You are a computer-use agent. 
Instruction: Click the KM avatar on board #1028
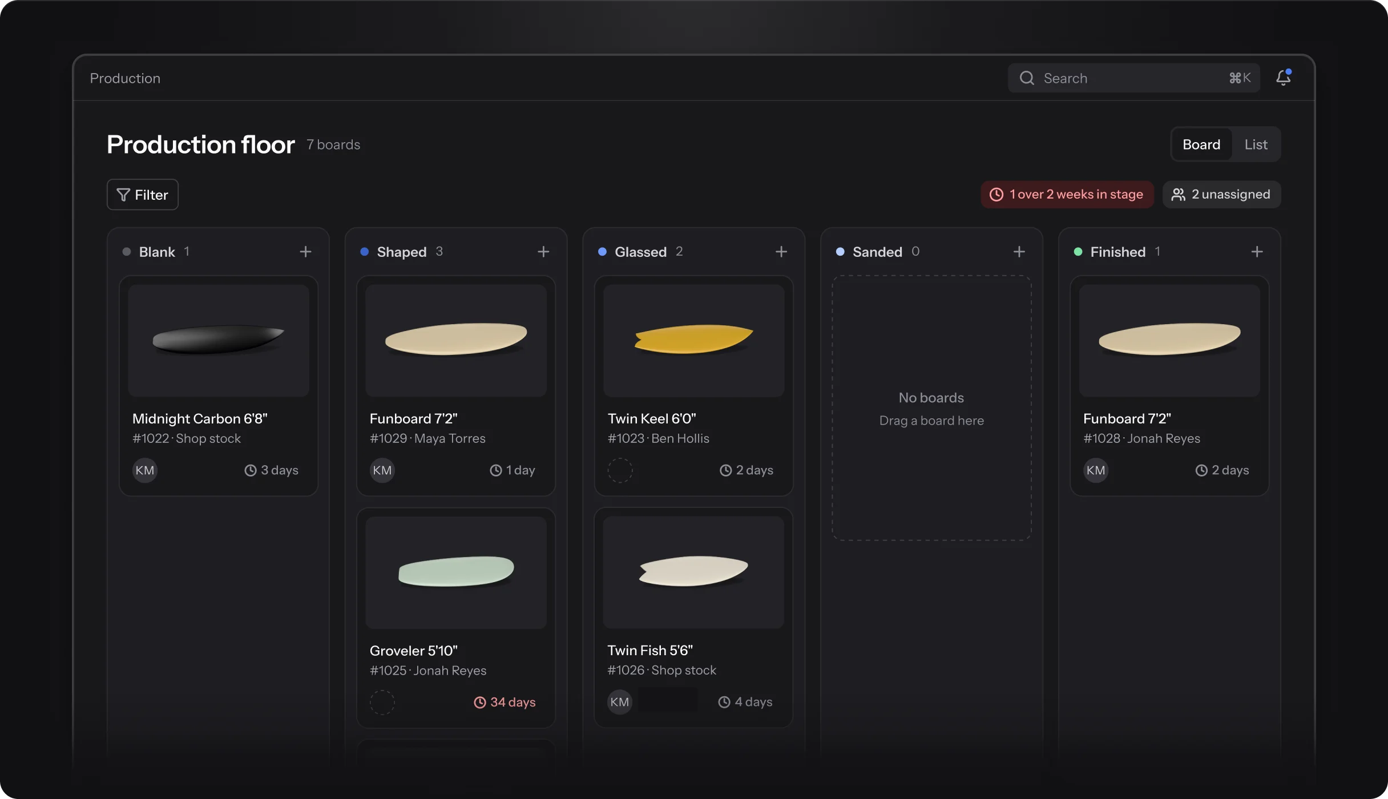(x=1096, y=470)
